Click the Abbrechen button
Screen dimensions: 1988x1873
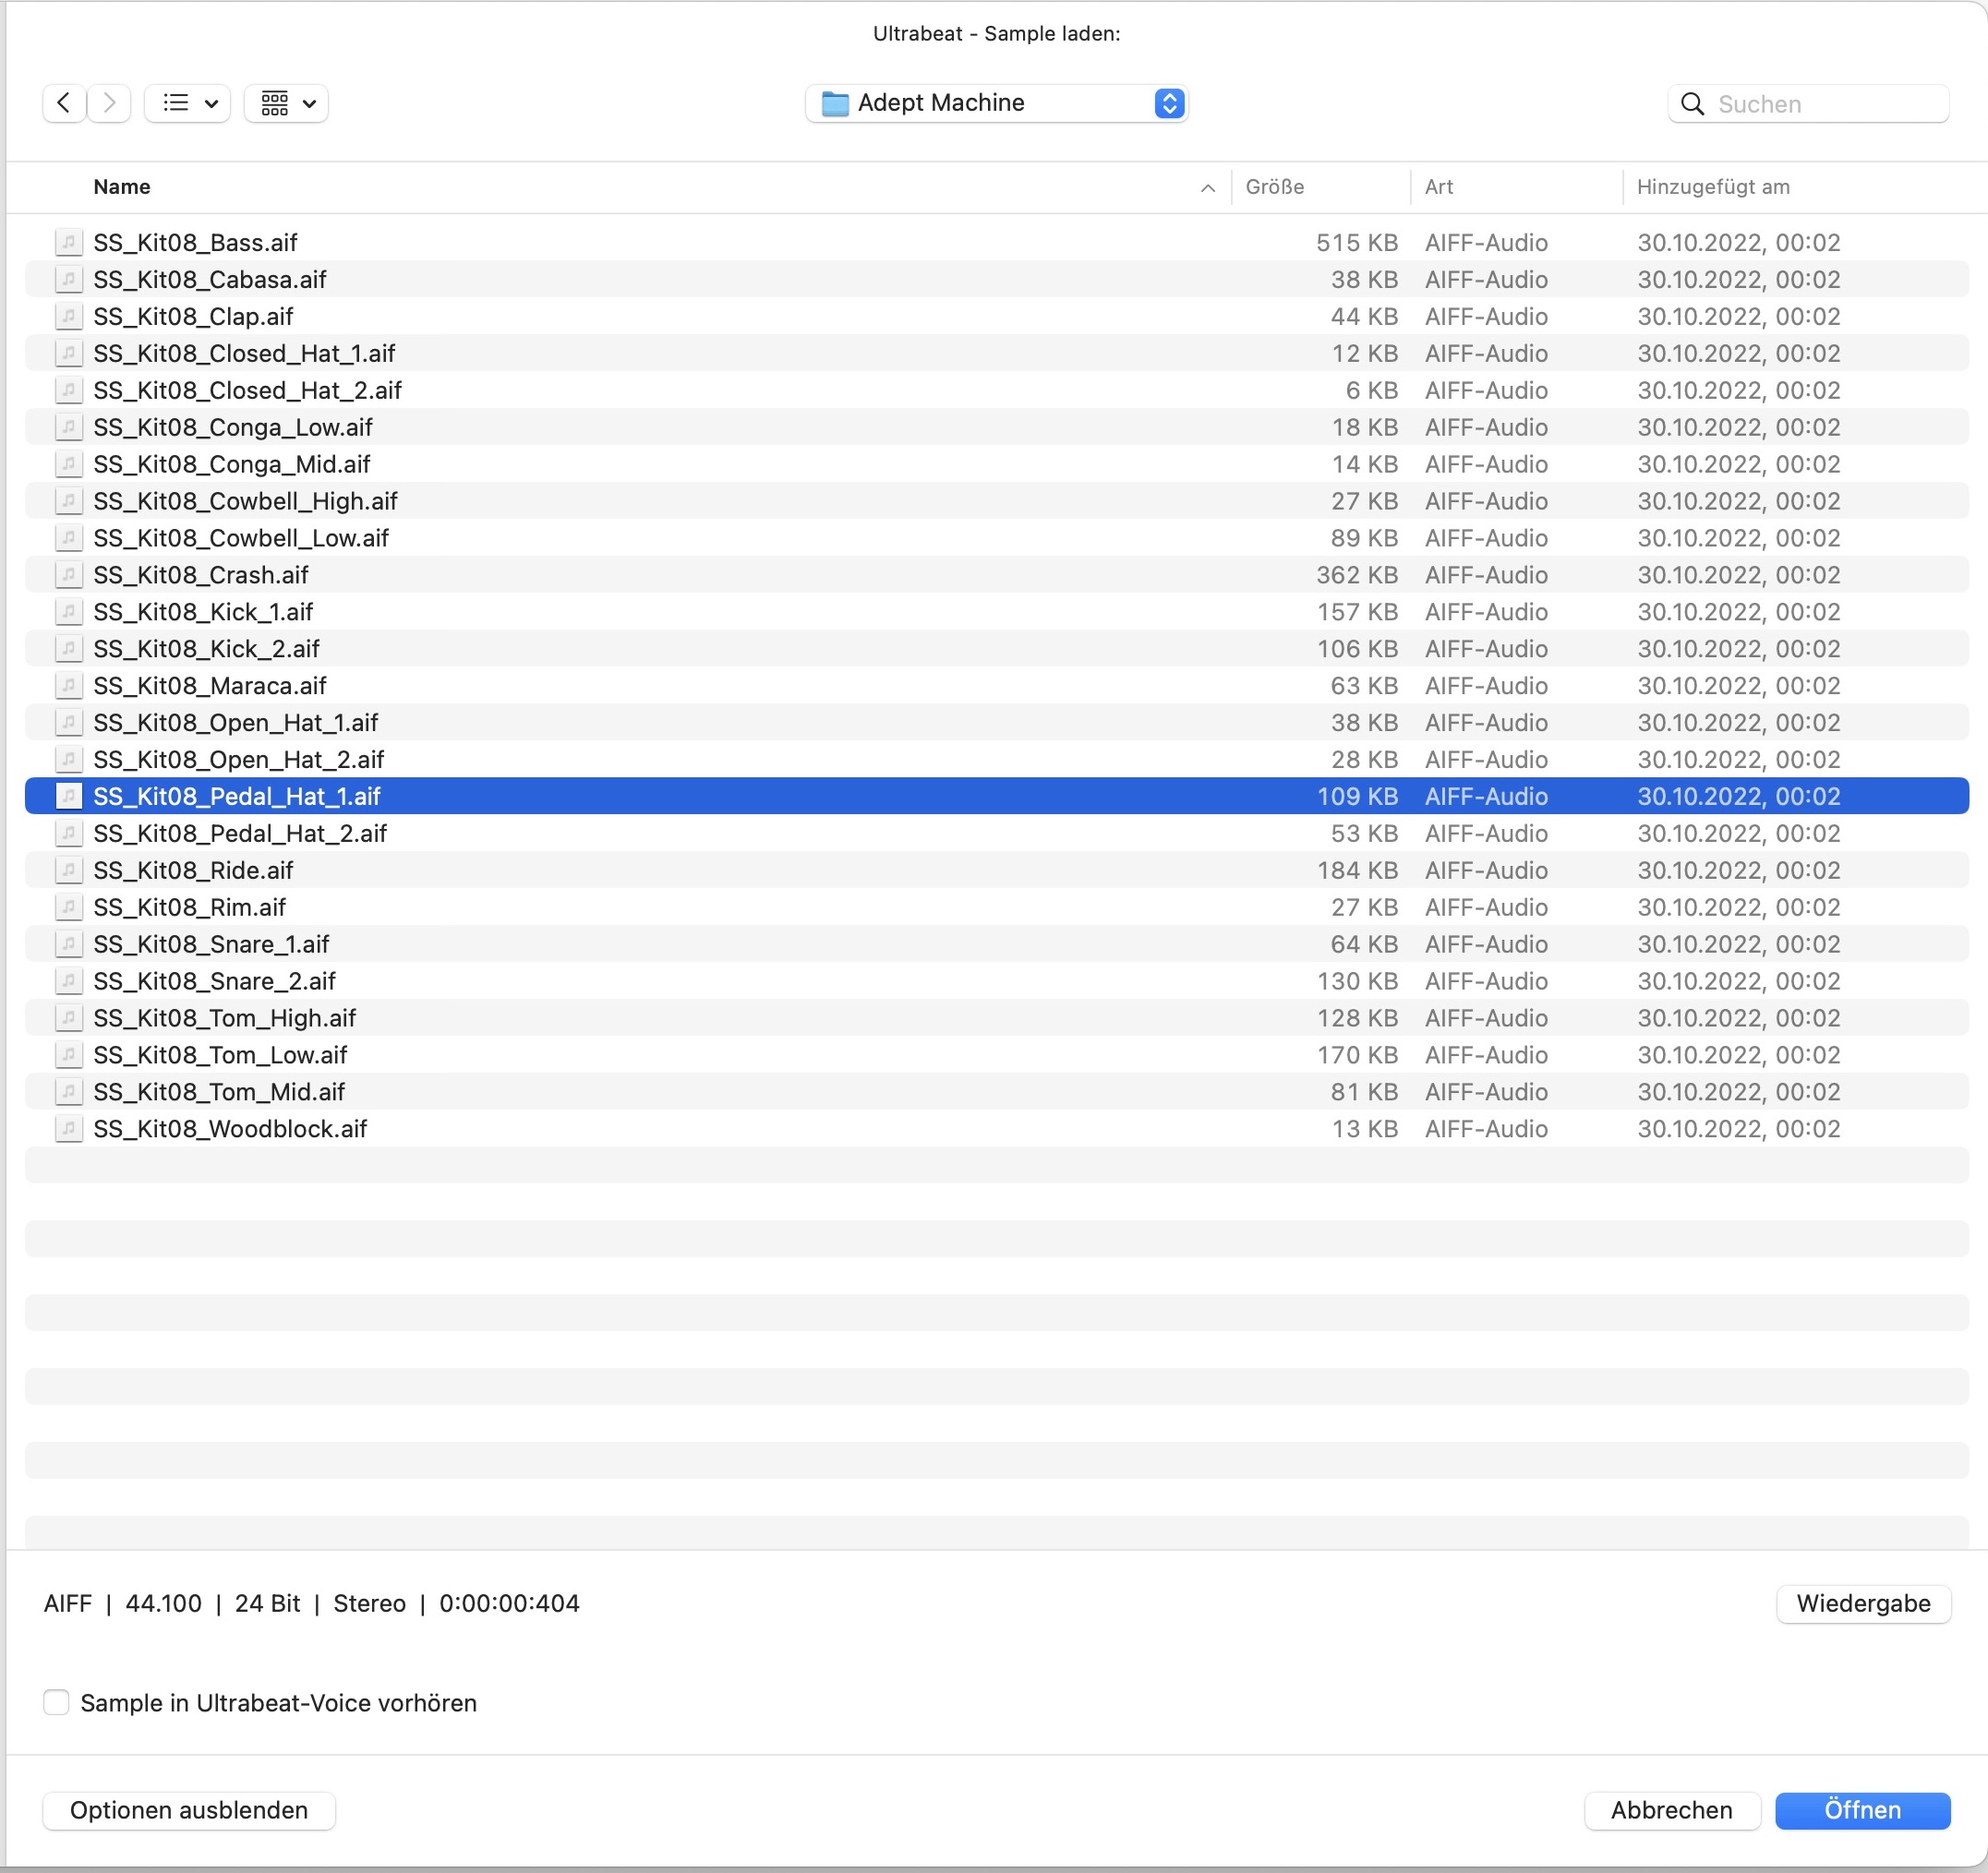tap(1670, 1810)
